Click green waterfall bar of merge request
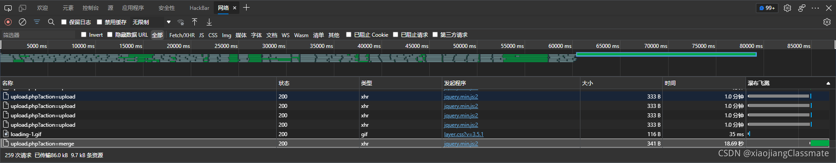Image resolution: width=836 pixels, height=163 pixels. point(819,143)
